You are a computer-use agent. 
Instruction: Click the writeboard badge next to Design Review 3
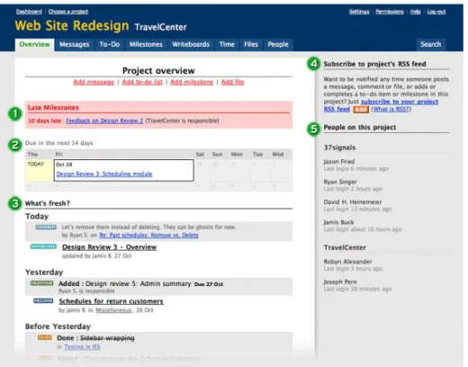[43, 246]
